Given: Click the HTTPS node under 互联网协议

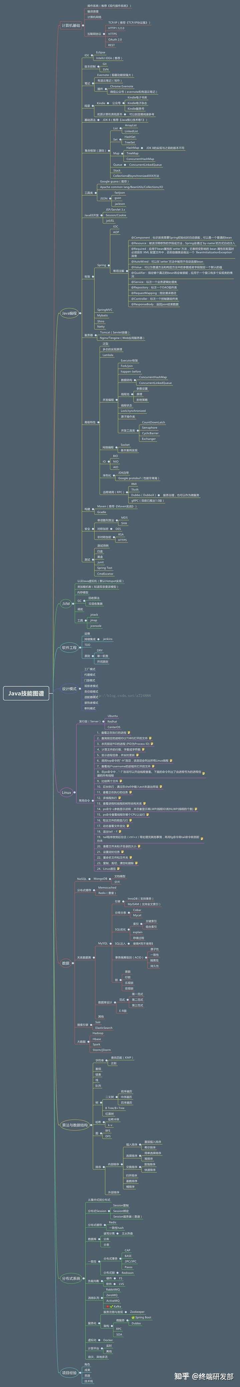Looking at the screenshot, I should (112, 34).
